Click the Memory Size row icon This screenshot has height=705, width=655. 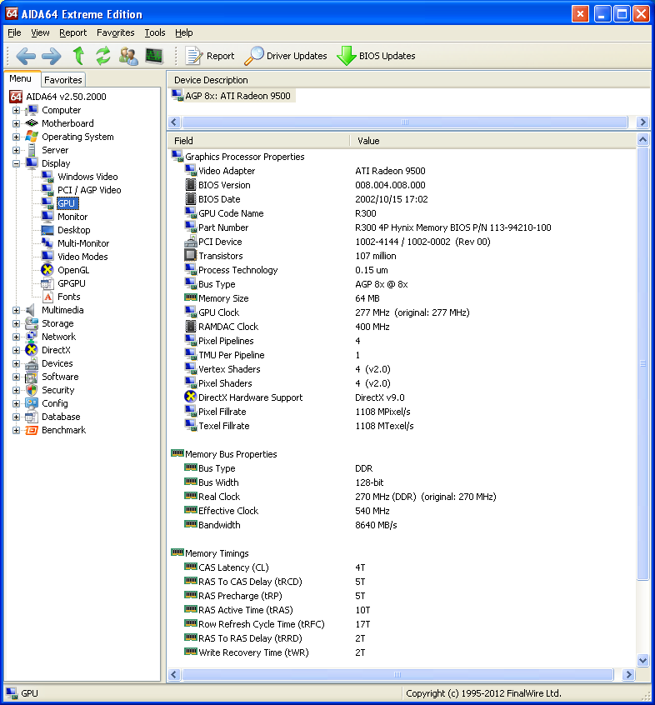point(191,297)
